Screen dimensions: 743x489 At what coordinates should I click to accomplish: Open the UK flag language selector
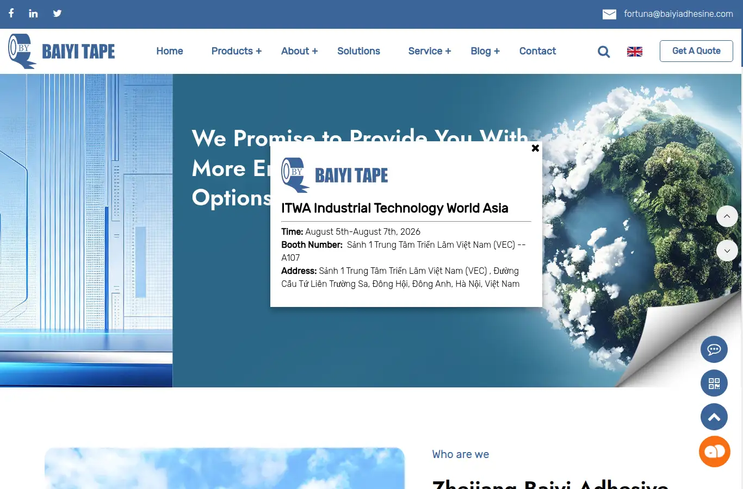click(635, 52)
